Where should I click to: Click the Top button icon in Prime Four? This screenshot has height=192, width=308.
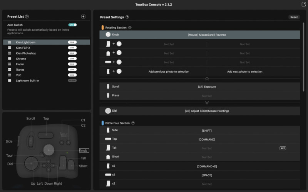tap(108, 139)
